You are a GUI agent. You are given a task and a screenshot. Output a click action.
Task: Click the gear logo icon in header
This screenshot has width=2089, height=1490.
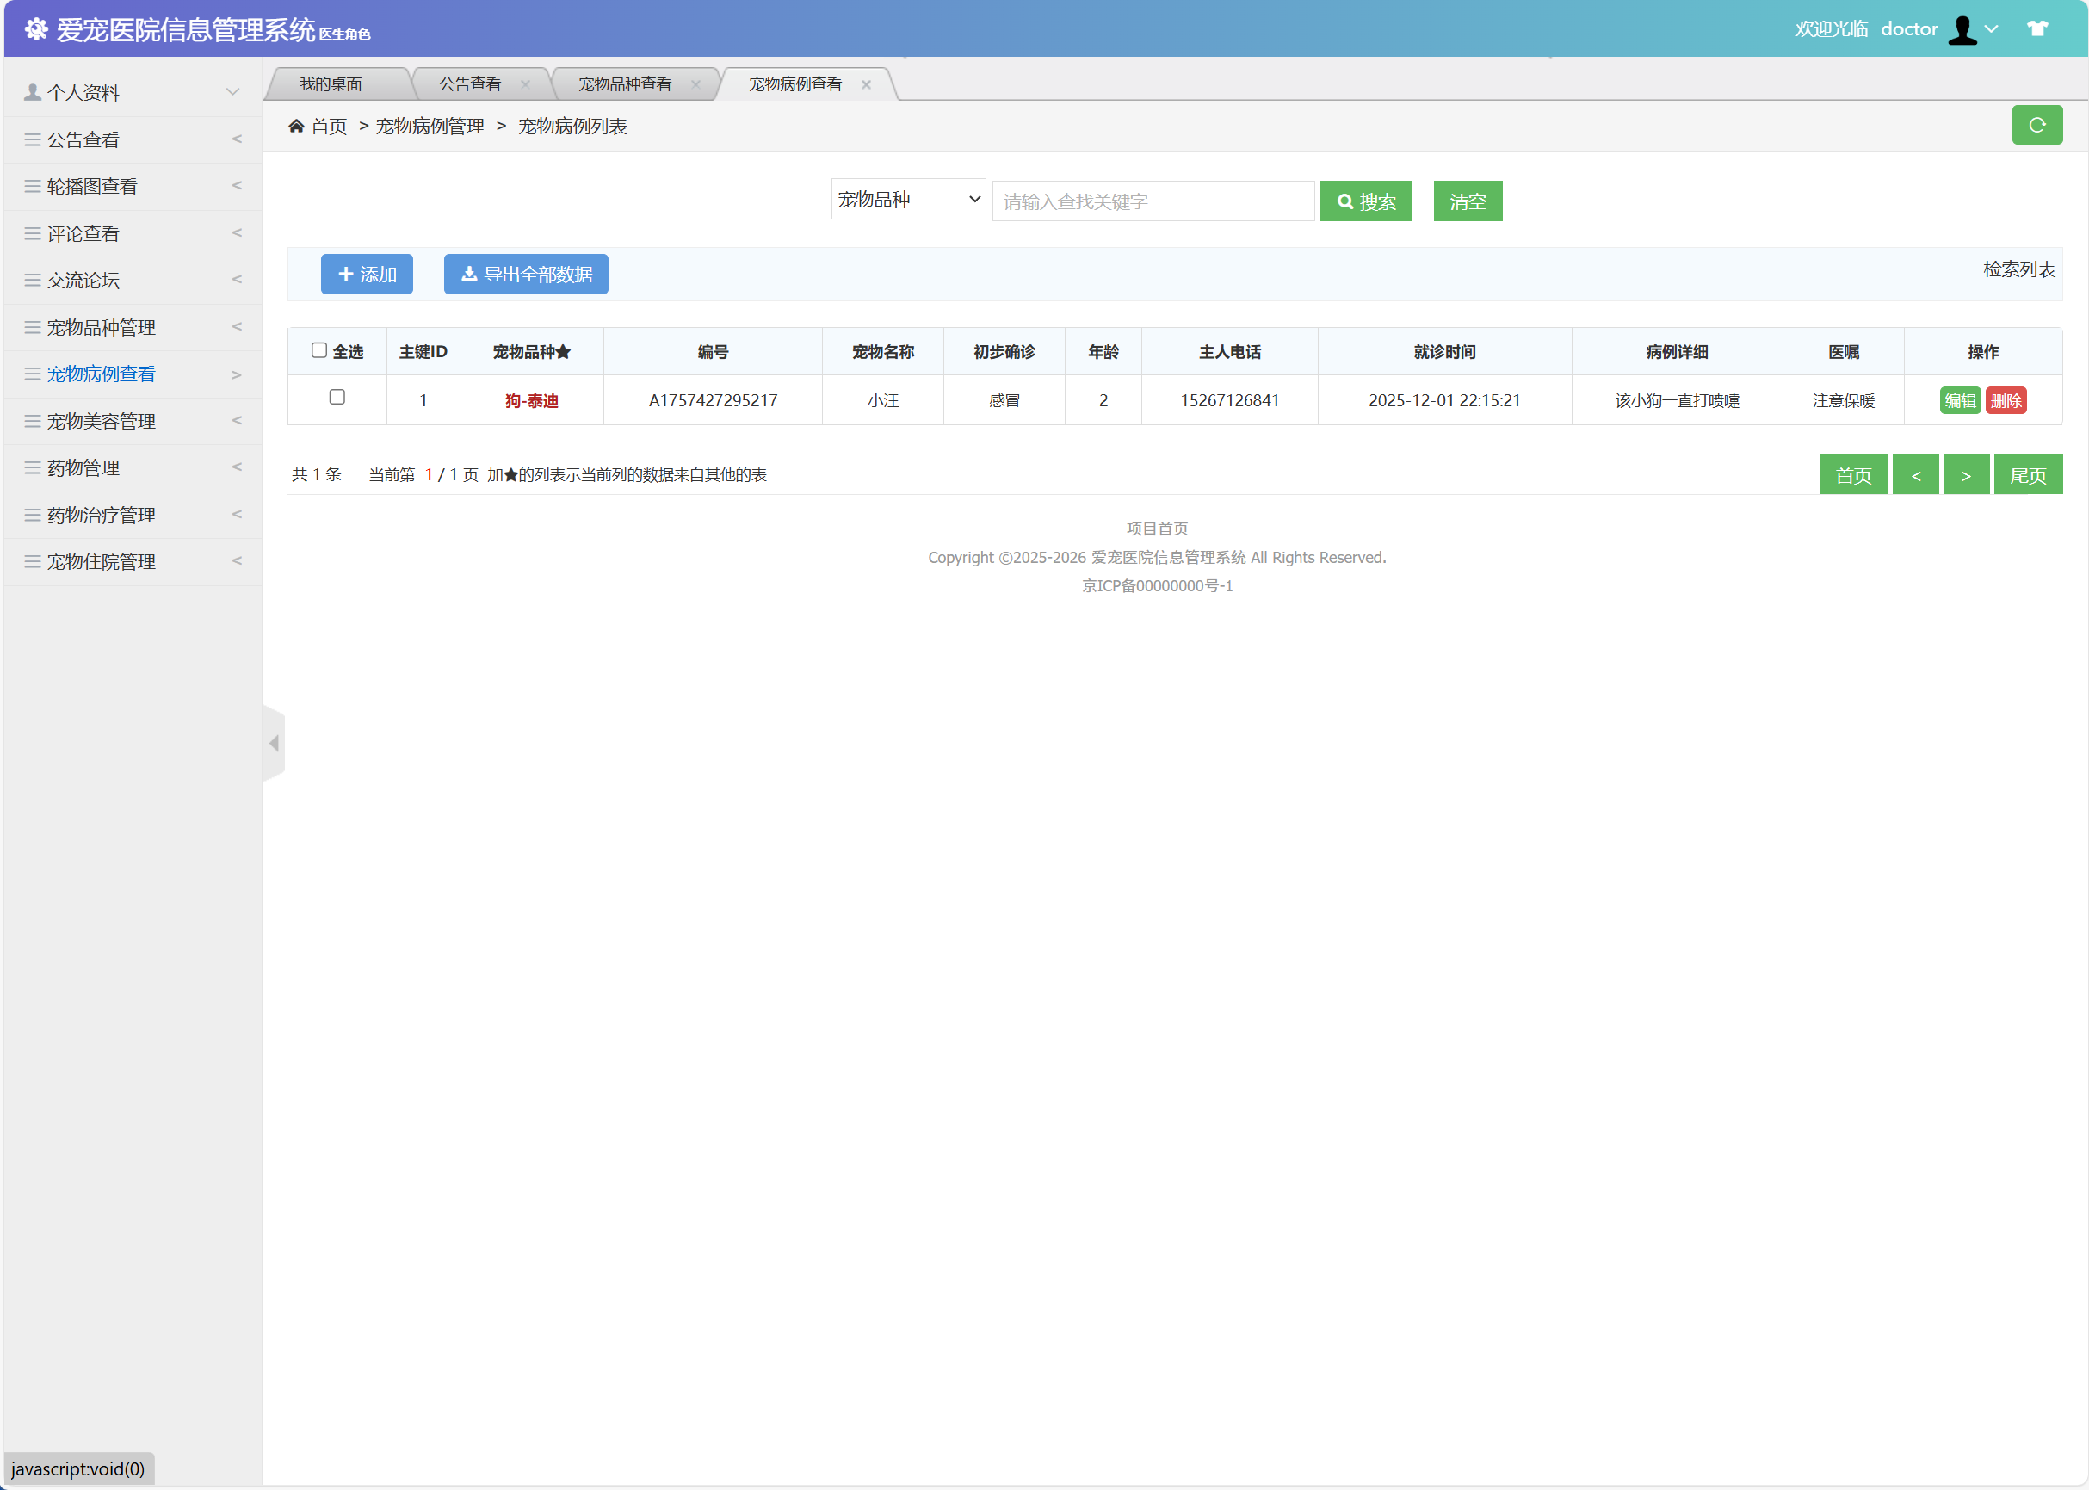tap(36, 29)
